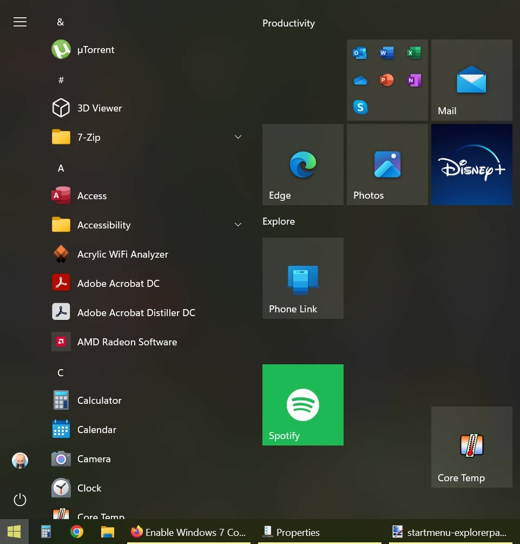Launch the Spotify live tile
This screenshot has height=544, width=520.
[x=302, y=404]
